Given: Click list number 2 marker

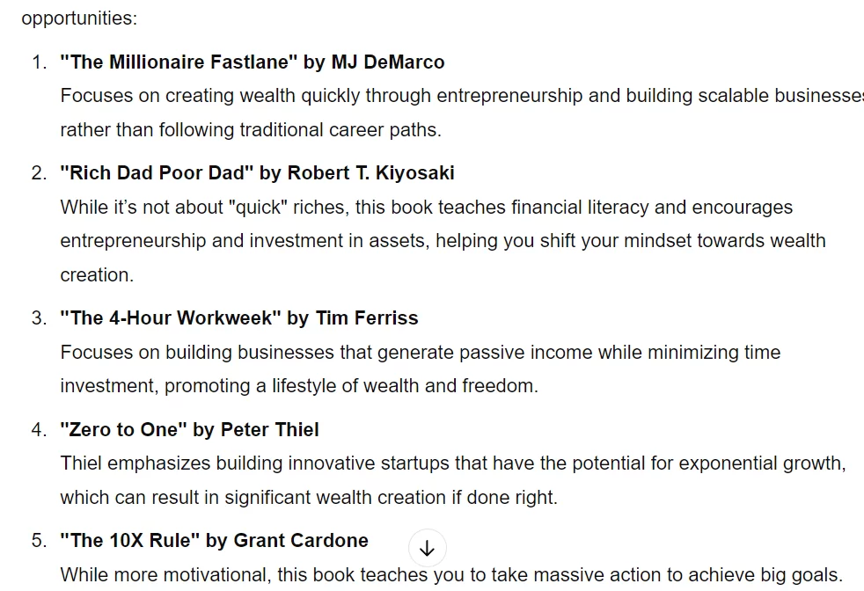Looking at the screenshot, I should click(39, 173).
